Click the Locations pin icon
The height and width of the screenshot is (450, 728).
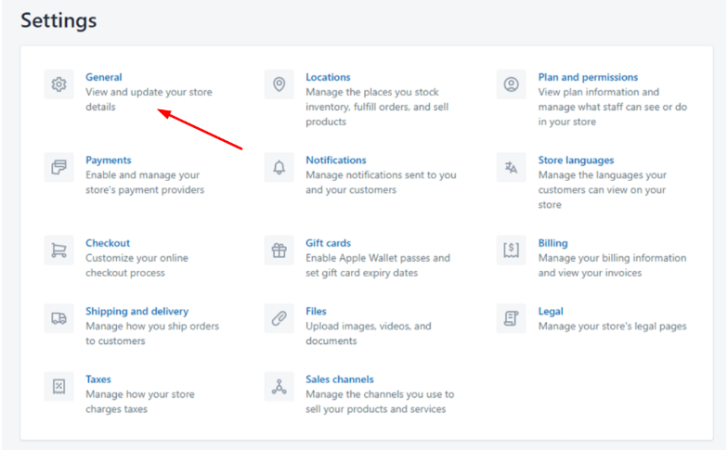279,84
